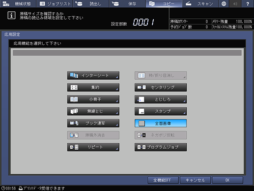Open the 機械状態 machine status tab

(x=18, y=3)
